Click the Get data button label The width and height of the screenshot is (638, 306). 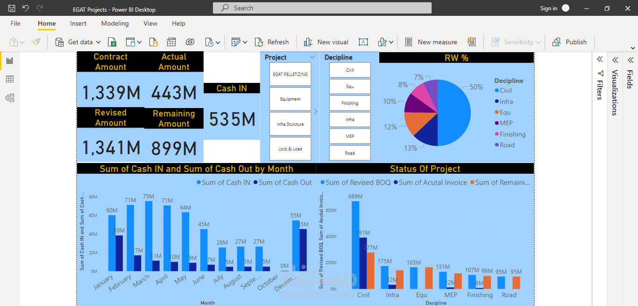[80, 42]
